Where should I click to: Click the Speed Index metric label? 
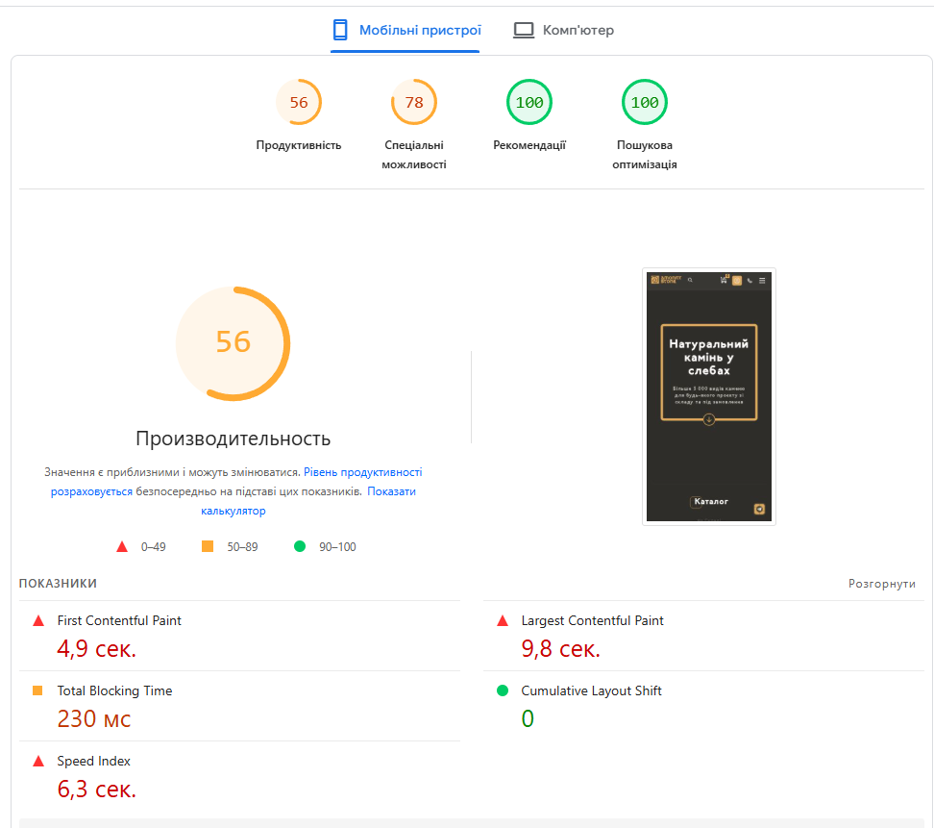pyautogui.click(x=93, y=762)
